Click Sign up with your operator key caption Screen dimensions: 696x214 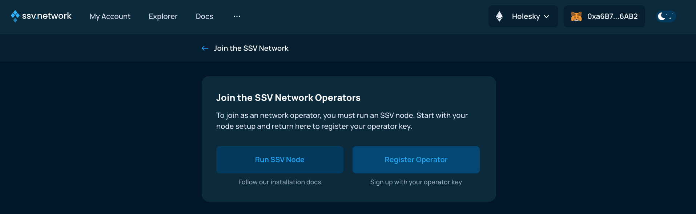click(x=416, y=182)
